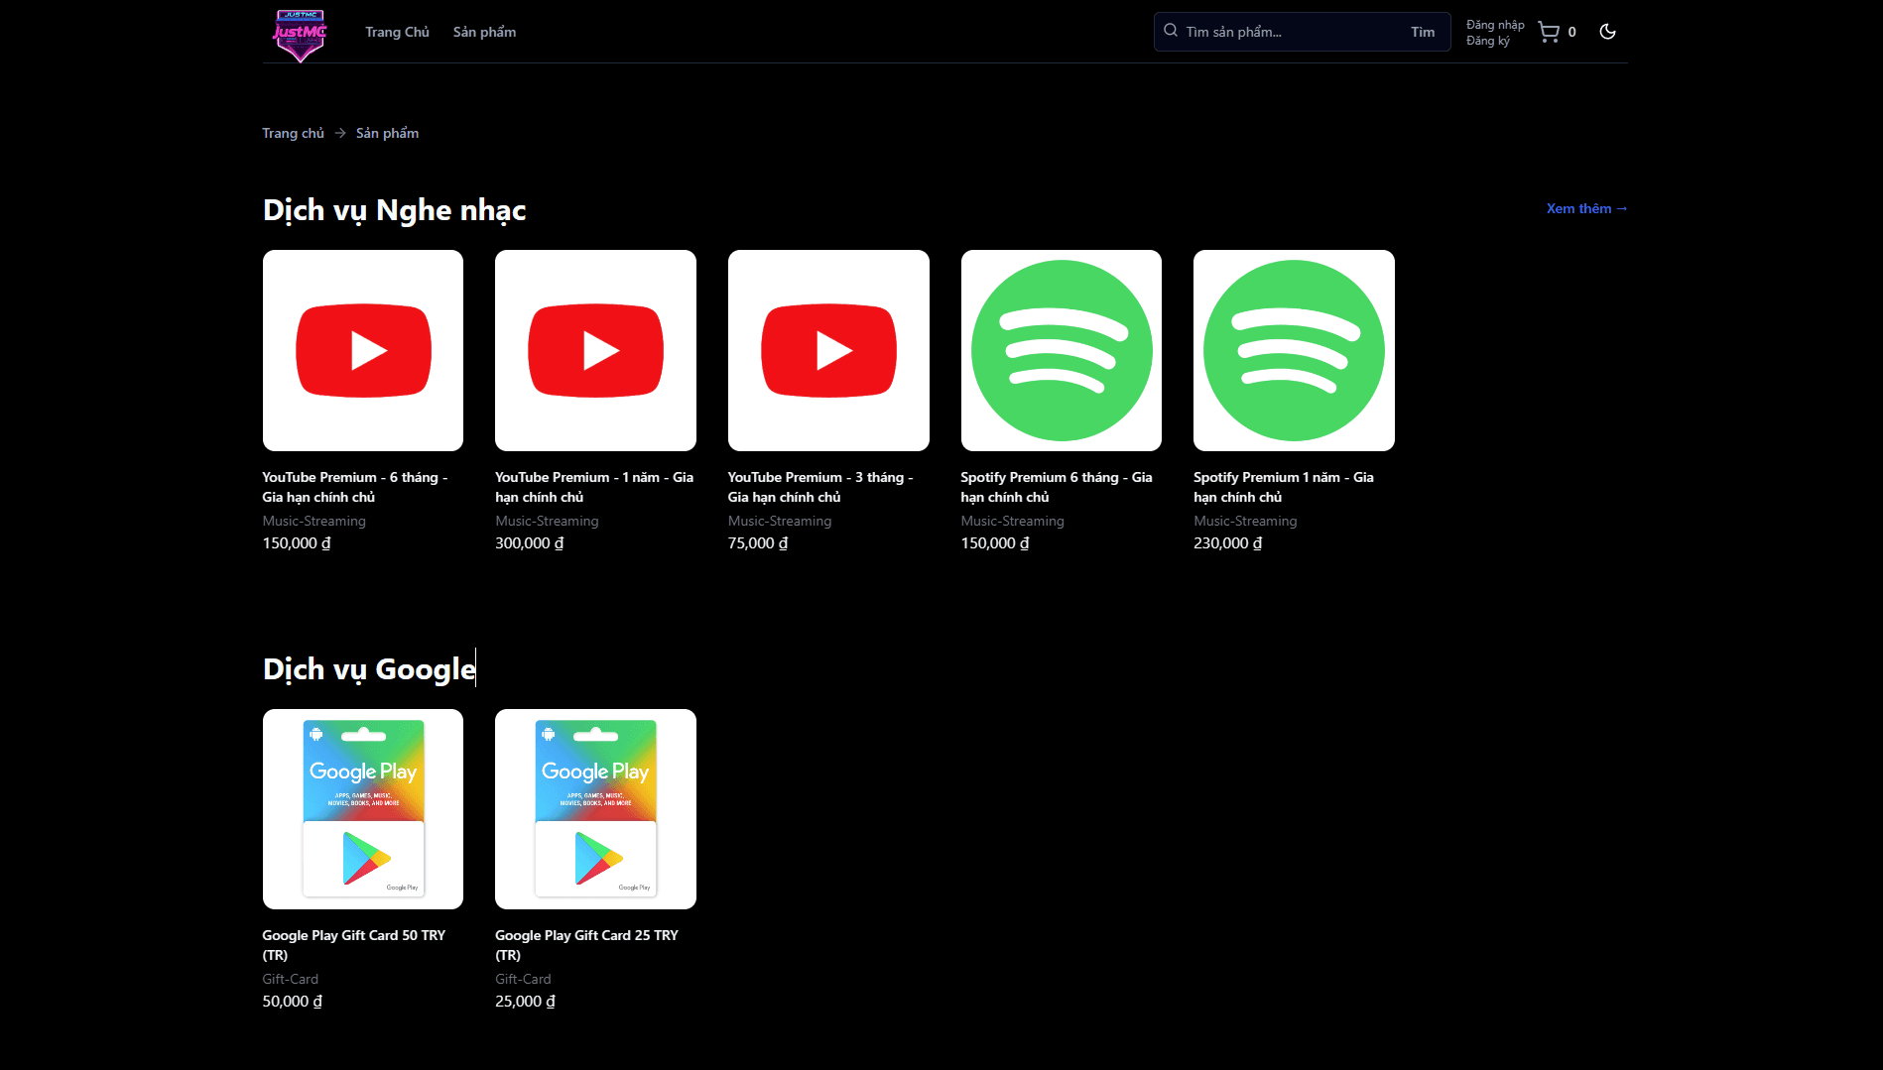Image resolution: width=1883 pixels, height=1070 pixels.
Task: Click the YouTube Premium - 6 tháng title
Action: [x=355, y=487]
